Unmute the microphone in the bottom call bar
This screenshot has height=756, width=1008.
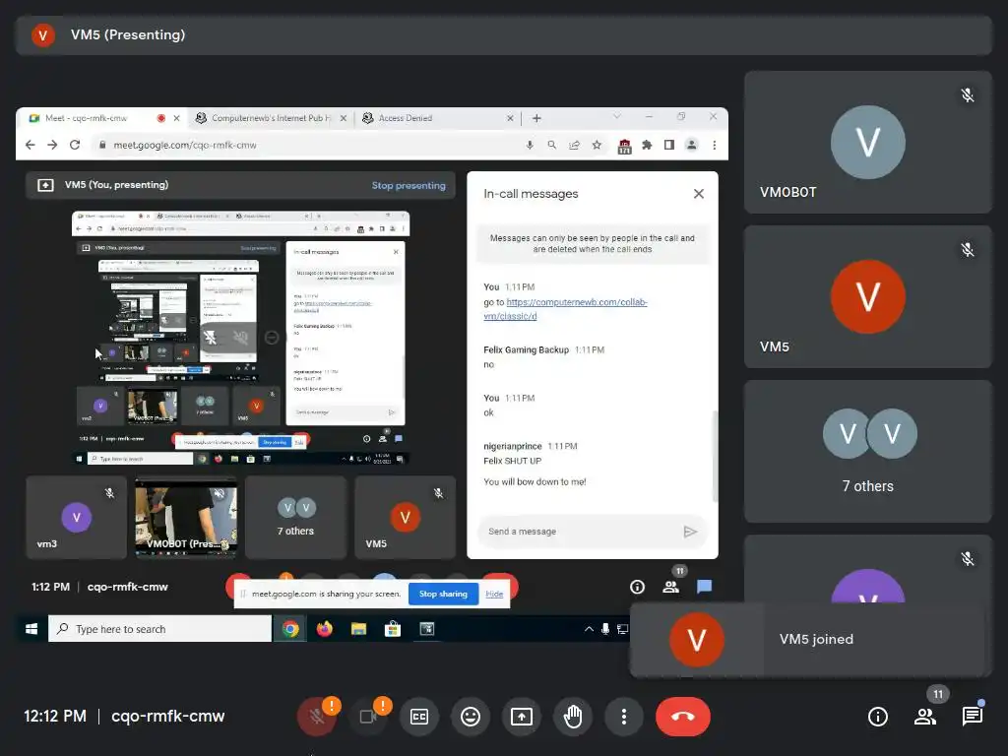(316, 717)
